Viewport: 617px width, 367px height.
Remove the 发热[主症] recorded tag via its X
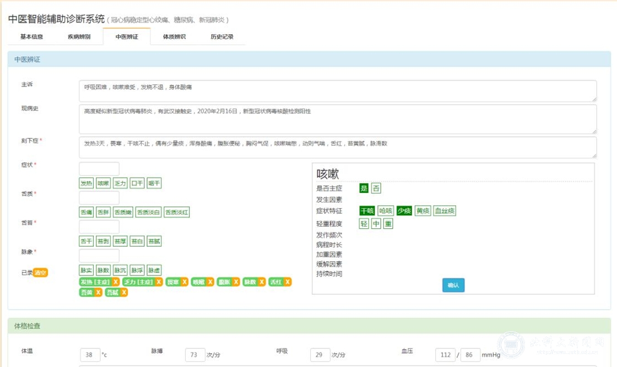point(115,282)
